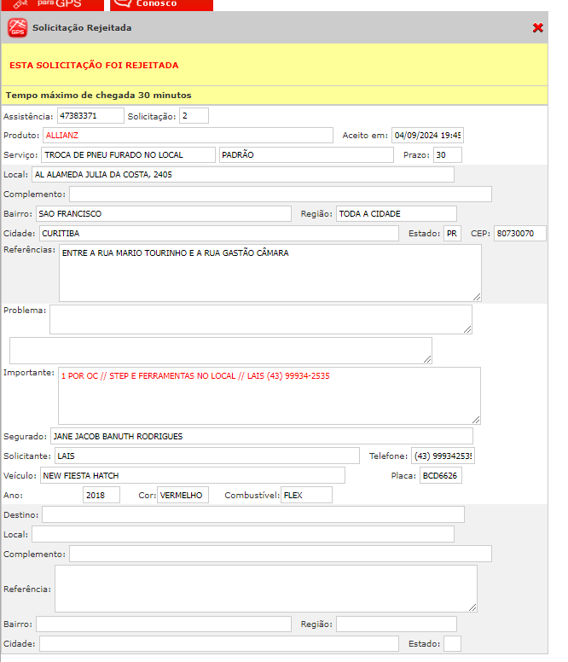The width and height of the screenshot is (568, 662).
Task: Click resize handle of Importante text area
Action: (476, 420)
